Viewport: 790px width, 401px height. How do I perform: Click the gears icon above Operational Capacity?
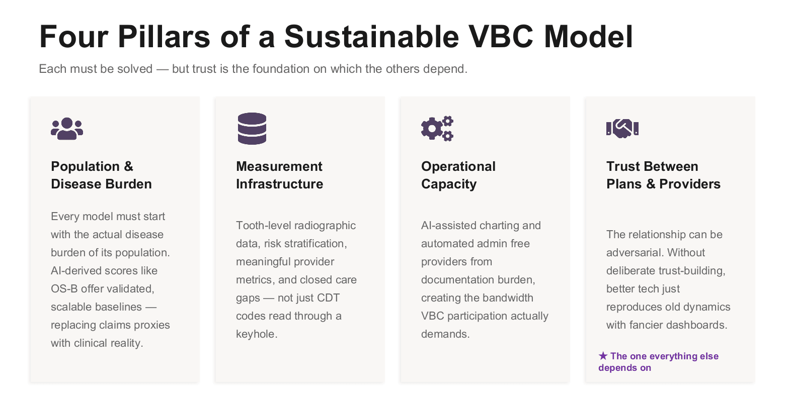point(437,129)
